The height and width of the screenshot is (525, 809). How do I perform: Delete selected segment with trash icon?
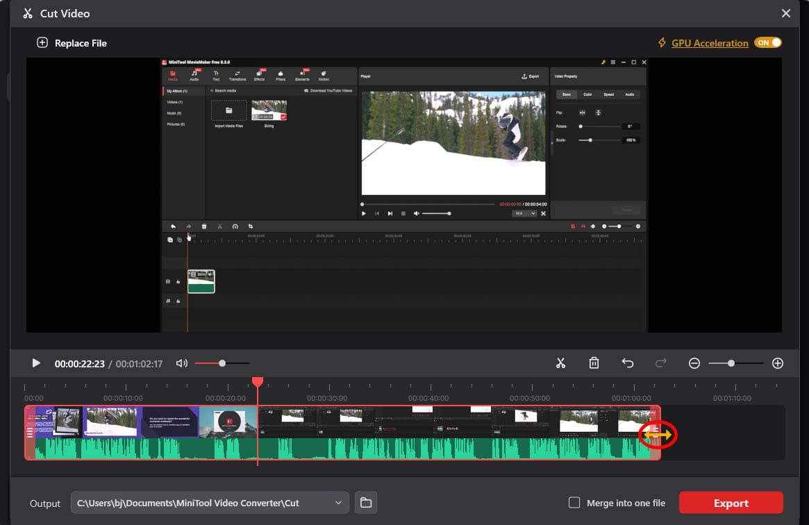click(x=594, y=363)
